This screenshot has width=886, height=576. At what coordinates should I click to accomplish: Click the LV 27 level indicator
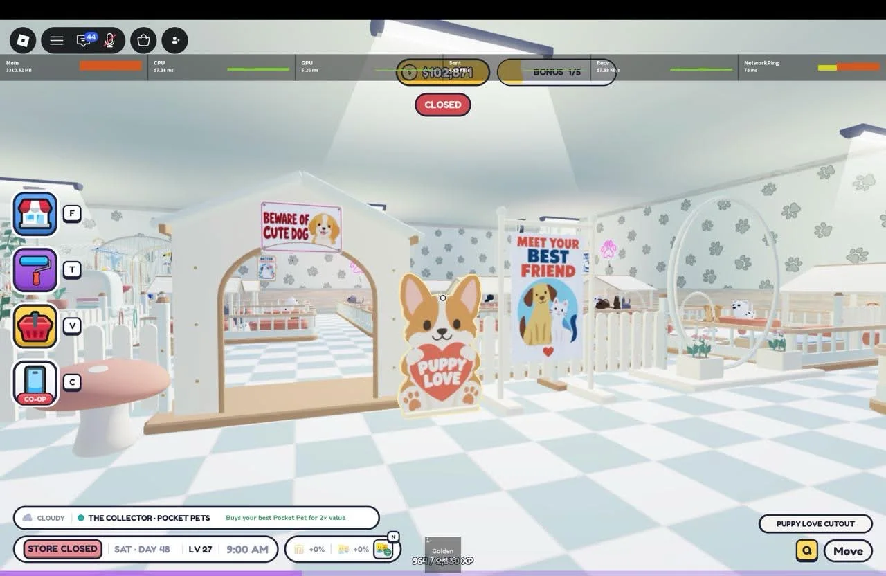coord(200,549)
